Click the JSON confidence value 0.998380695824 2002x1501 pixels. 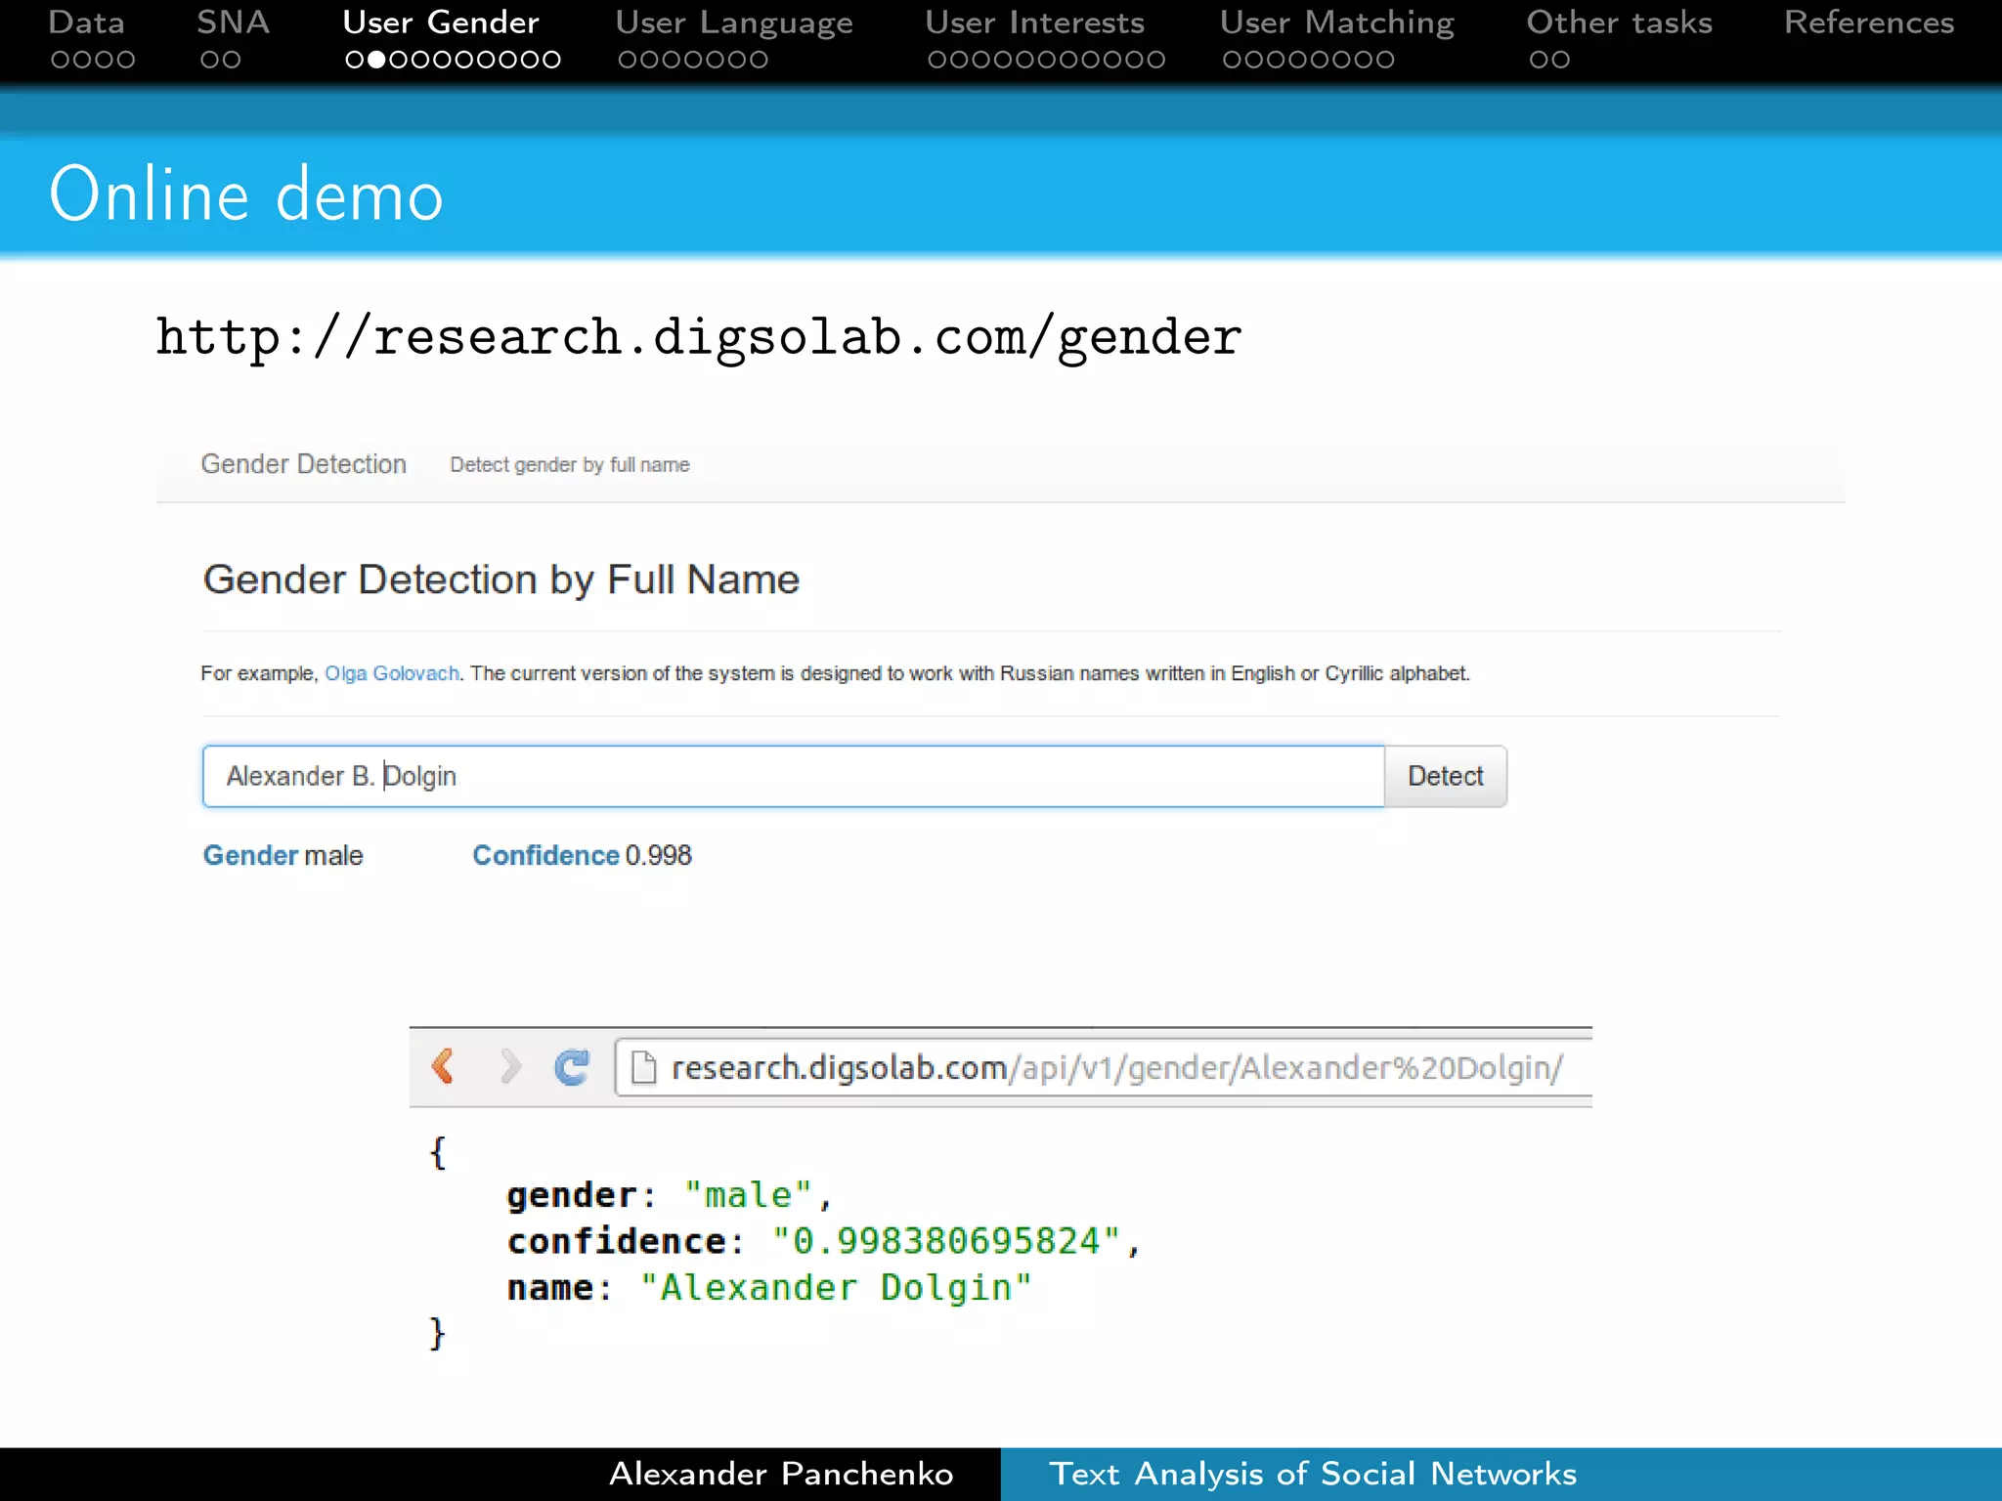[x=946, y=1241]
